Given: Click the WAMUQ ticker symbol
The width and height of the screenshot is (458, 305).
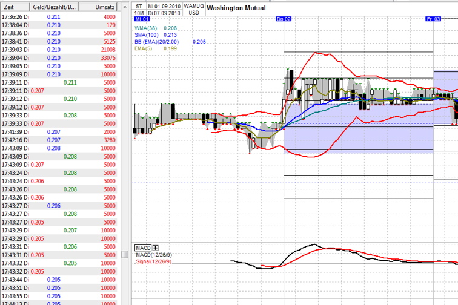Looking at the screenshot, I should (194, 6).
